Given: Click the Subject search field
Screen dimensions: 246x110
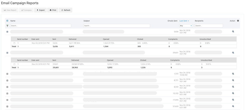Looking at the screenshot, I should 117,26.
